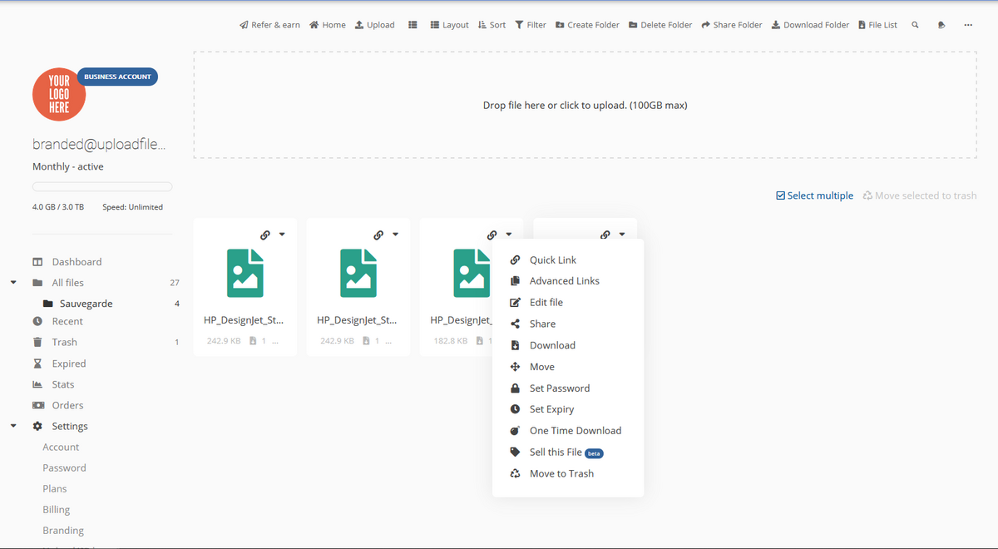The image size is (998, 549).
Task: Click the 27 count beside All files
Action: click(175, 283)
